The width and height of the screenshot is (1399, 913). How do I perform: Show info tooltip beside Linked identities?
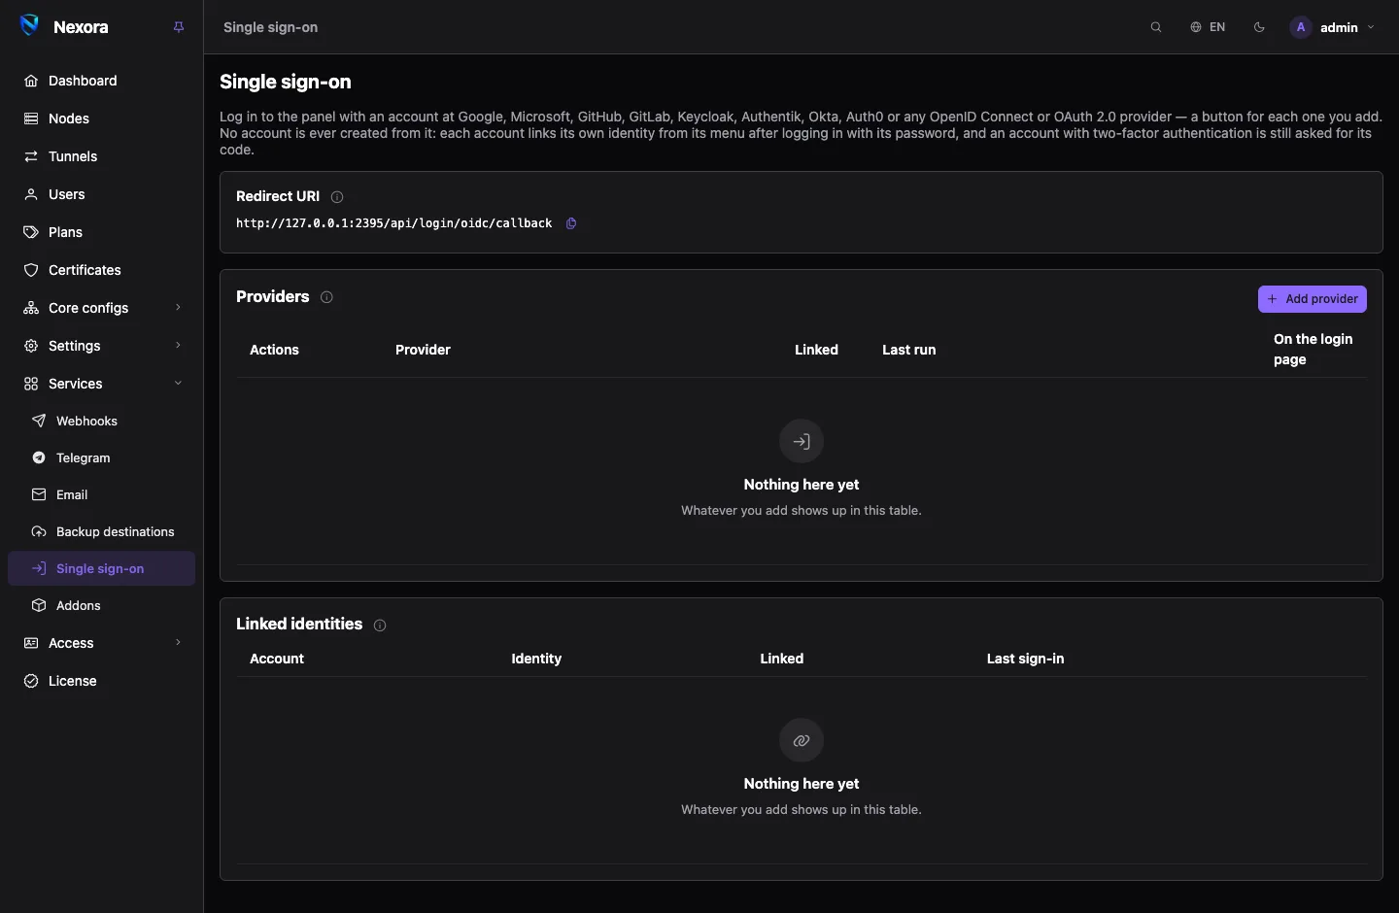pyautogui.click(x=380, y=626)
